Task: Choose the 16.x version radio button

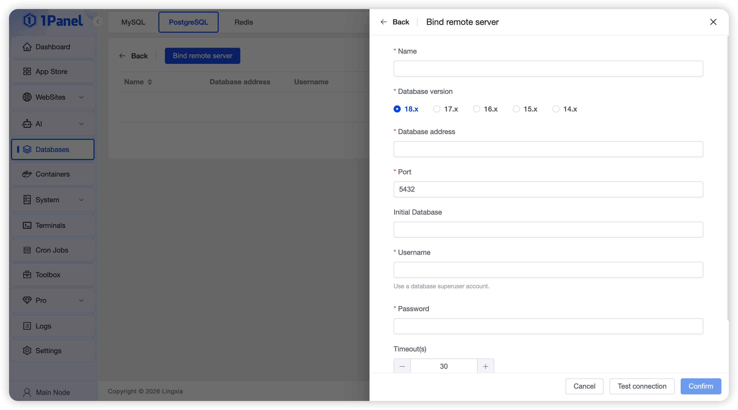Action: tap(476, 109)
